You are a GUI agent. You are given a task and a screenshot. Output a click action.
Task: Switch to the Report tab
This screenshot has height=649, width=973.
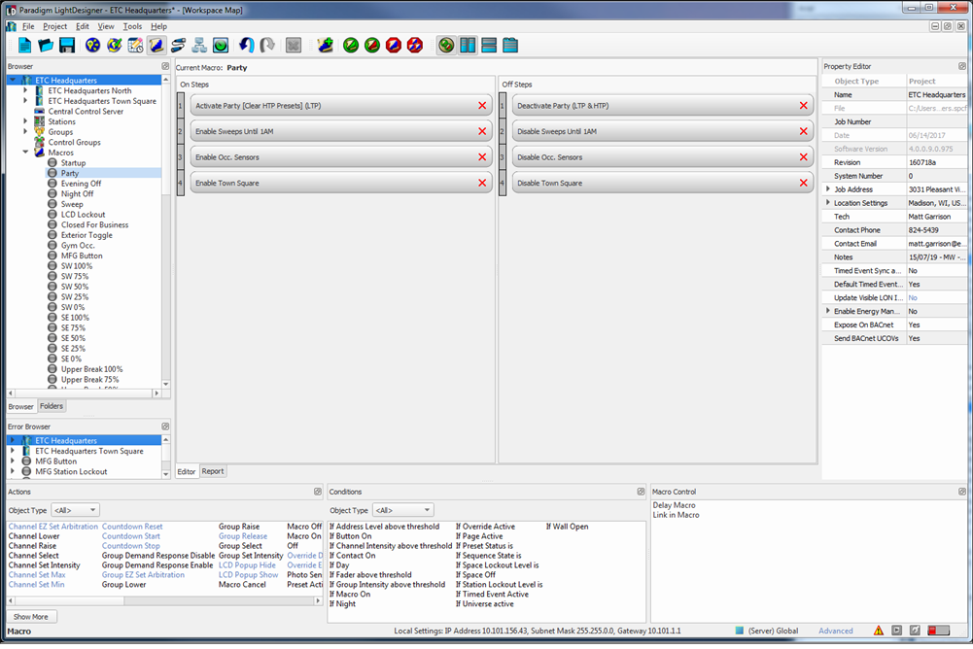pyautogui.click(x=213, y=471)
